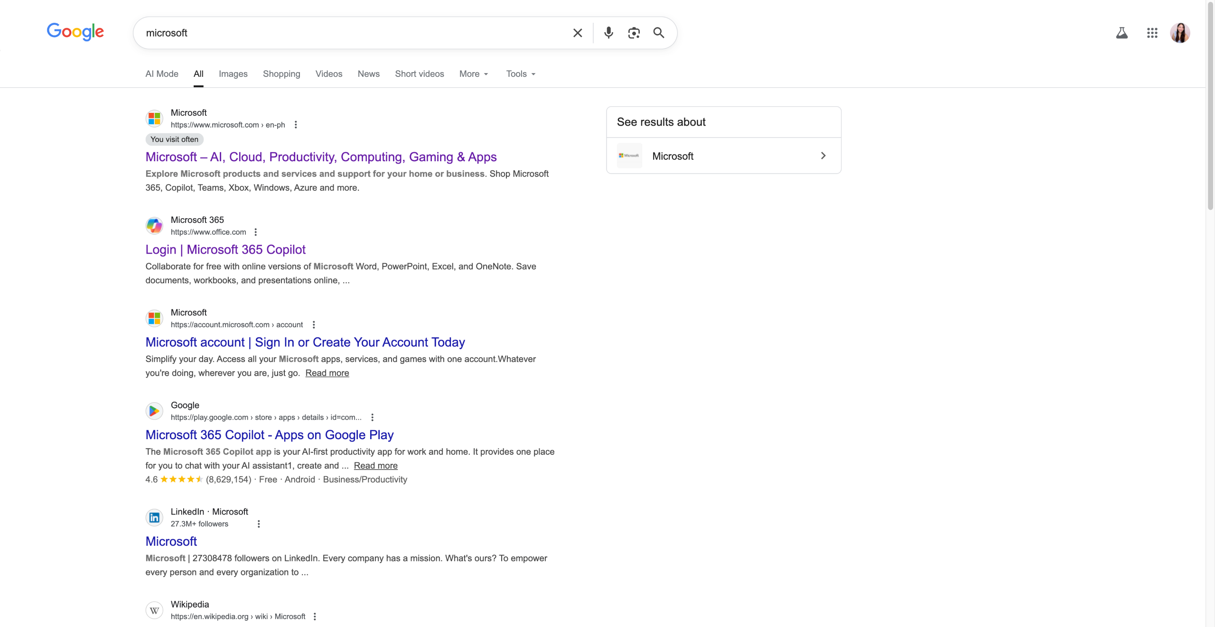
Task: Open Search Labs flask icon
Action: pyautogui.click(x=1122, y=33)
